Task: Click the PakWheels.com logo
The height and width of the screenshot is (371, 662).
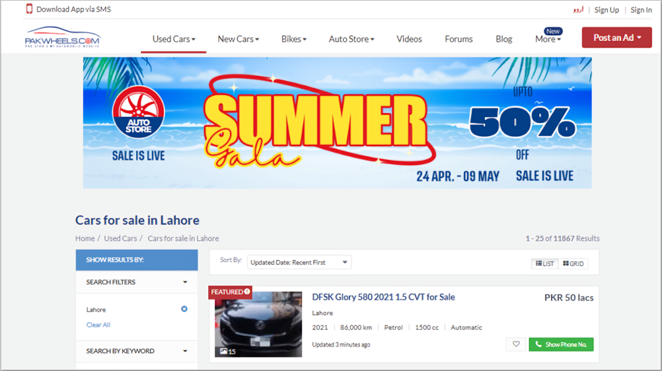Action: (63, 37)
